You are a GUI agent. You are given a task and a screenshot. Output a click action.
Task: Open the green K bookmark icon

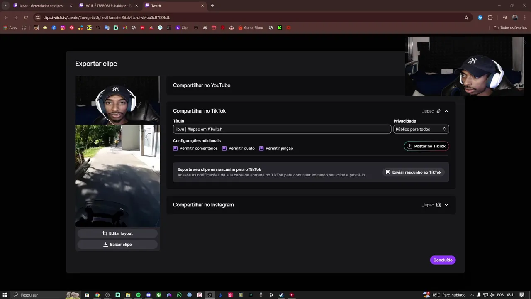[280, 28]
